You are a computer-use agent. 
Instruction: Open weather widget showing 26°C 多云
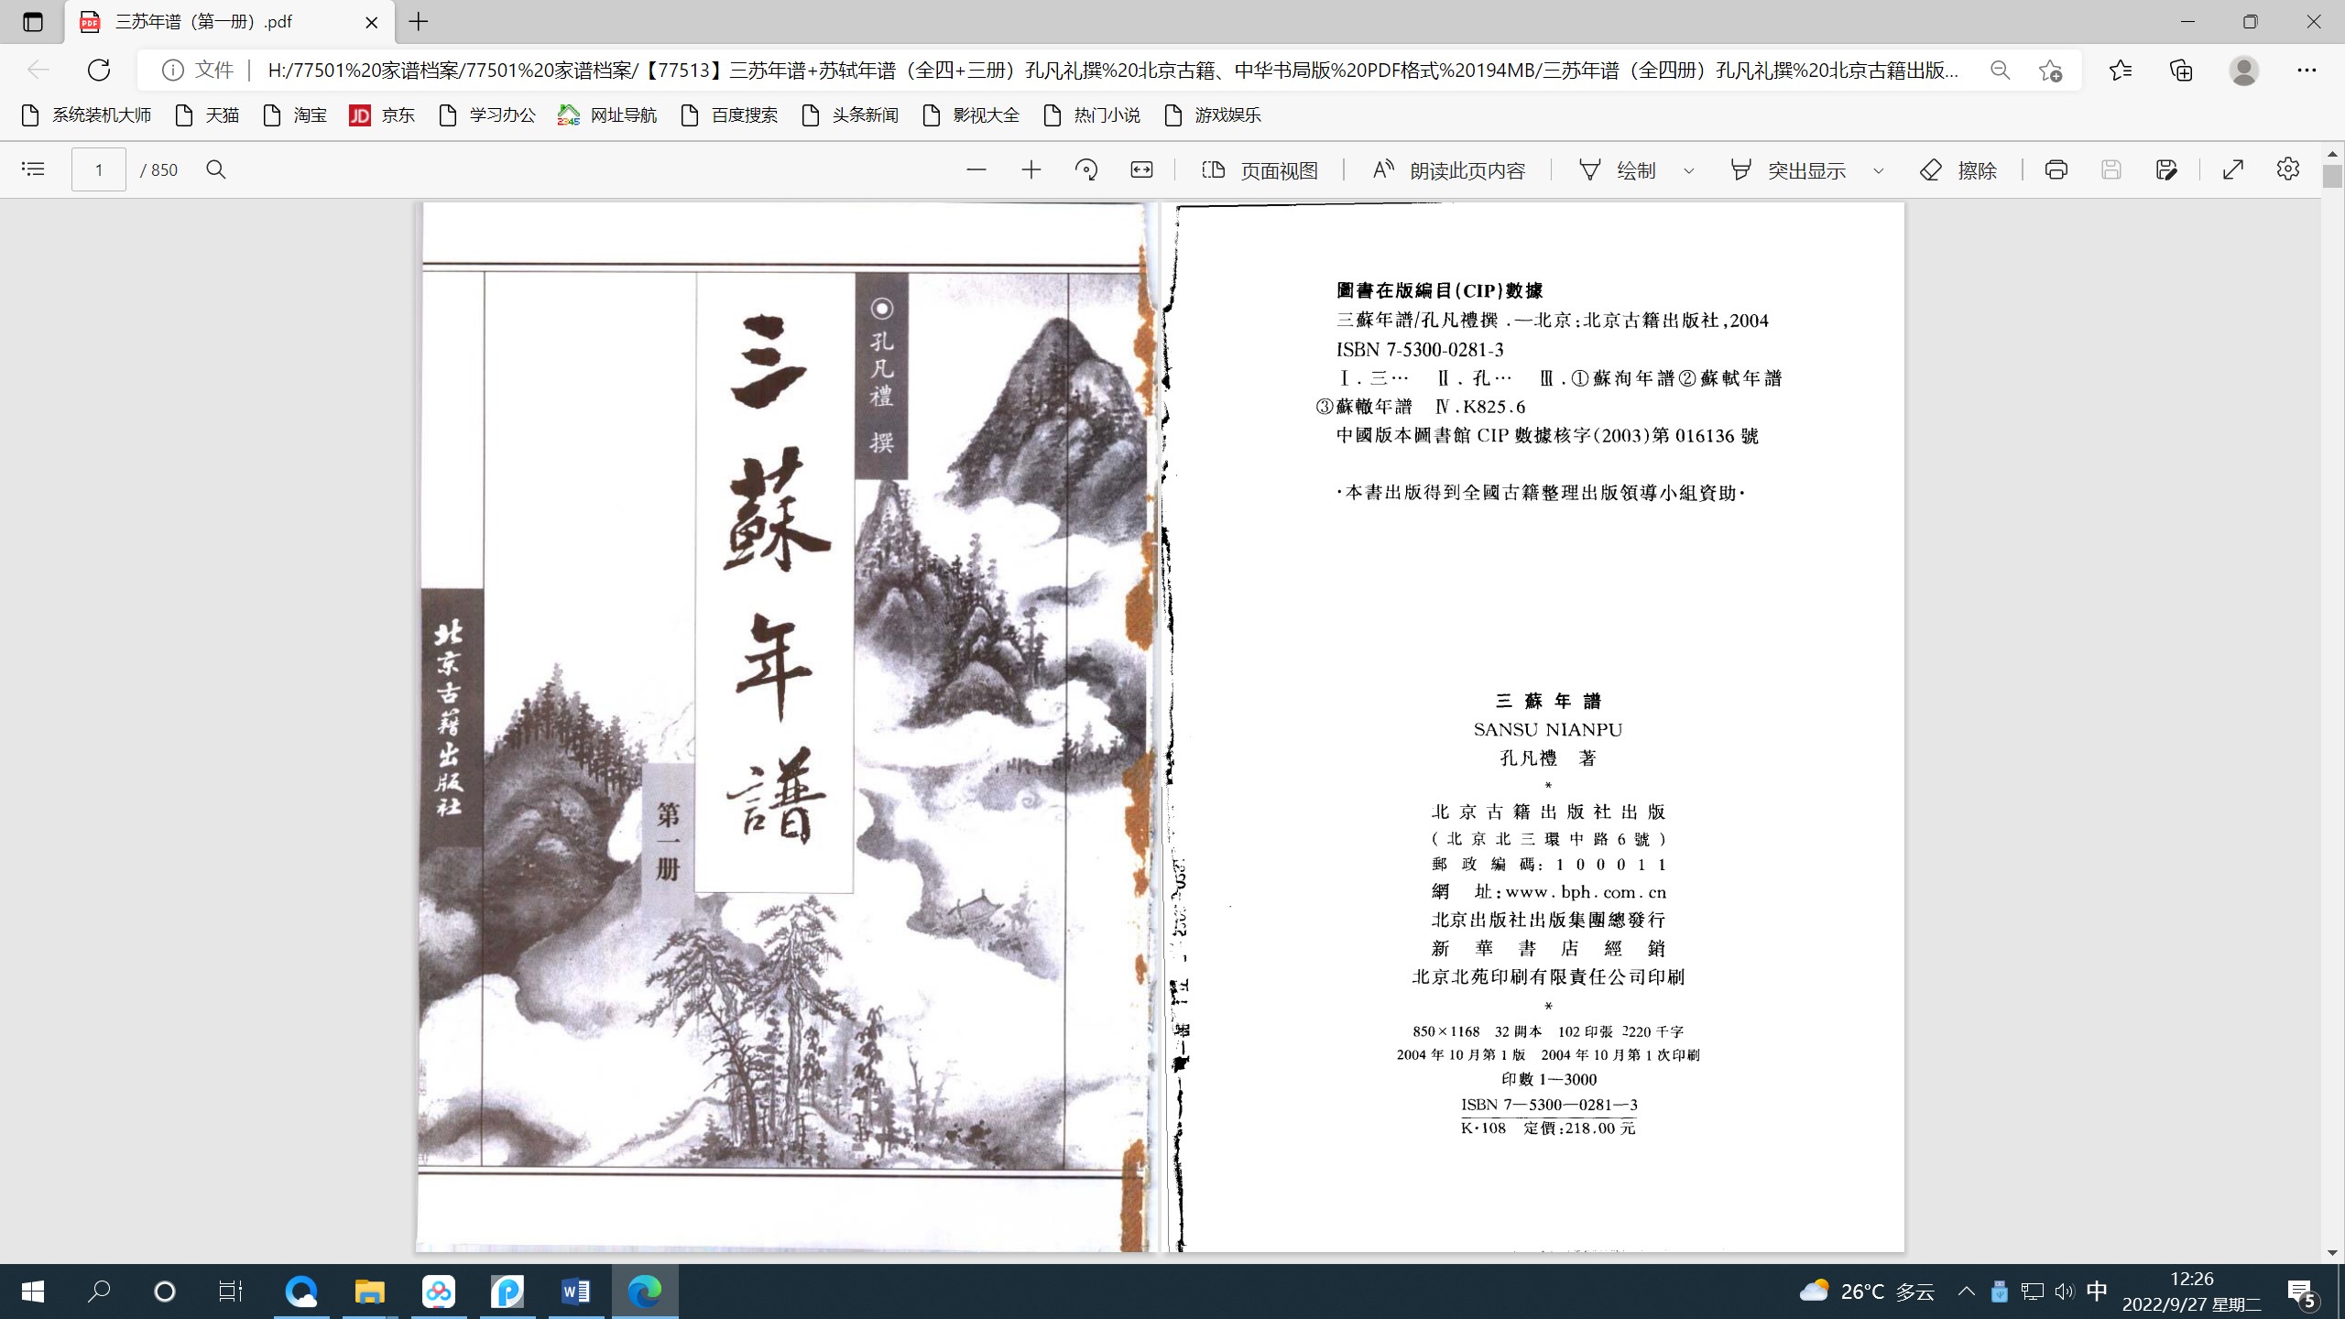(x=1867, y=1292)
